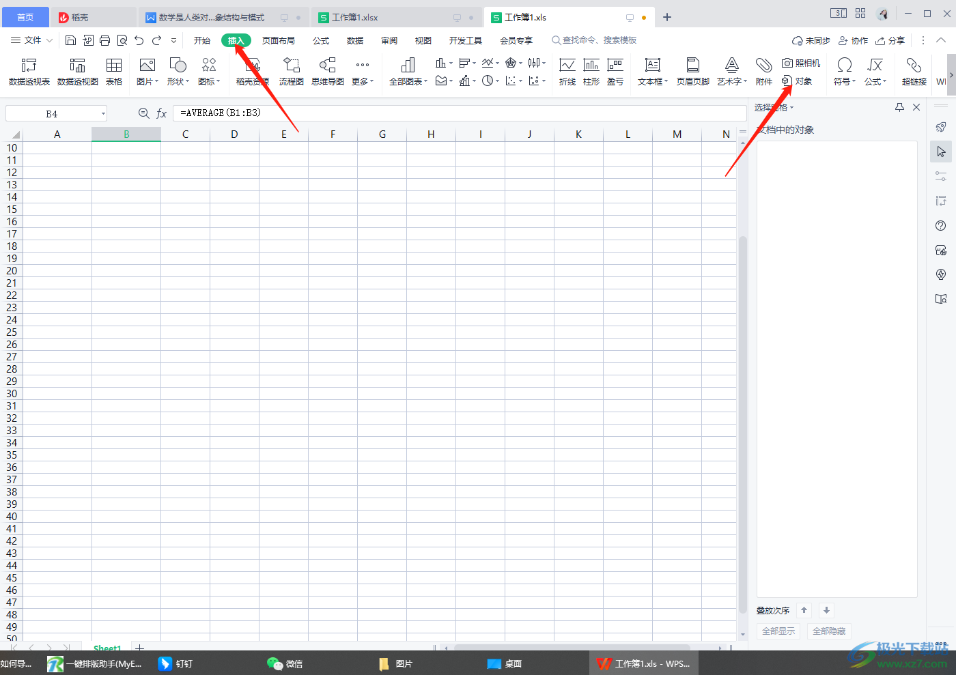Add a new document tab
The height and width of the screenshot is (675, 956).
point(667,17)
